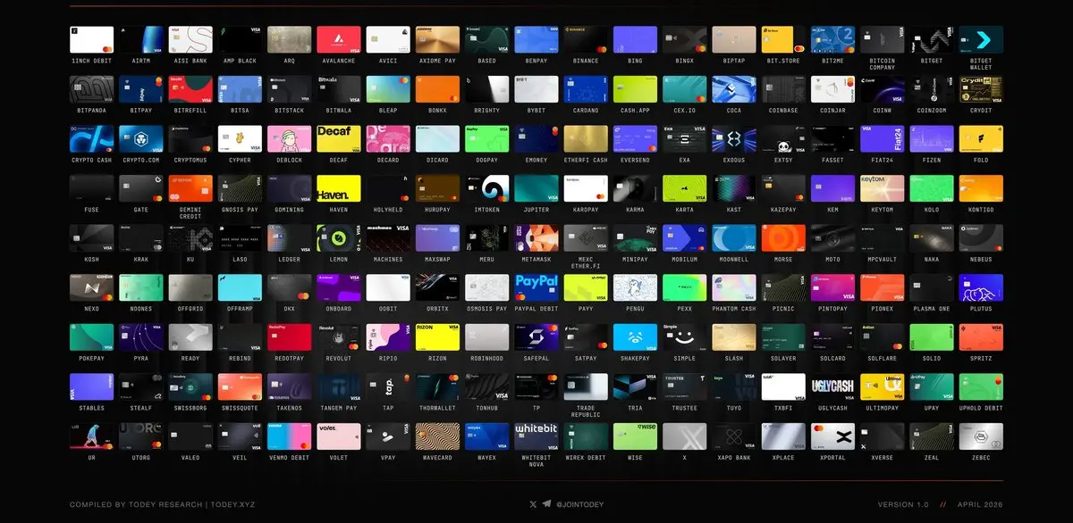Click the Telegram paper-plane icon in footer
The height and width of the screenshot is (523, 1073).
click(x=546, y=504)
